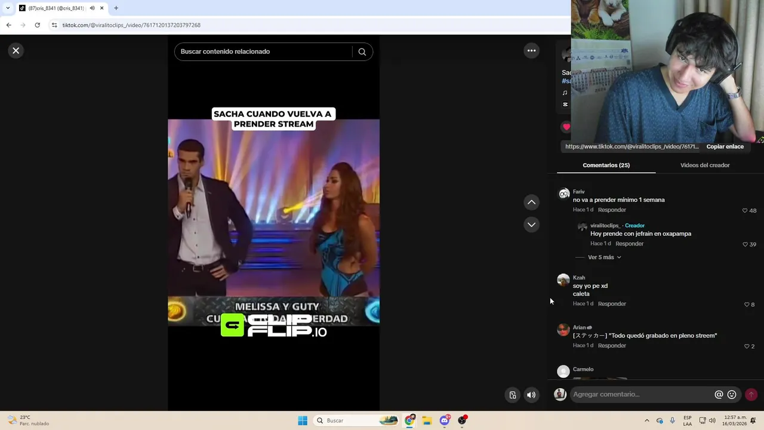Show hidden tray icons chevron
764x430 pixels.
646,420
